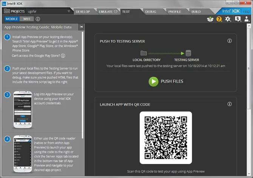Open the user account icon
The width and height of the screenshot is (253, 178).
coord(247,19)
